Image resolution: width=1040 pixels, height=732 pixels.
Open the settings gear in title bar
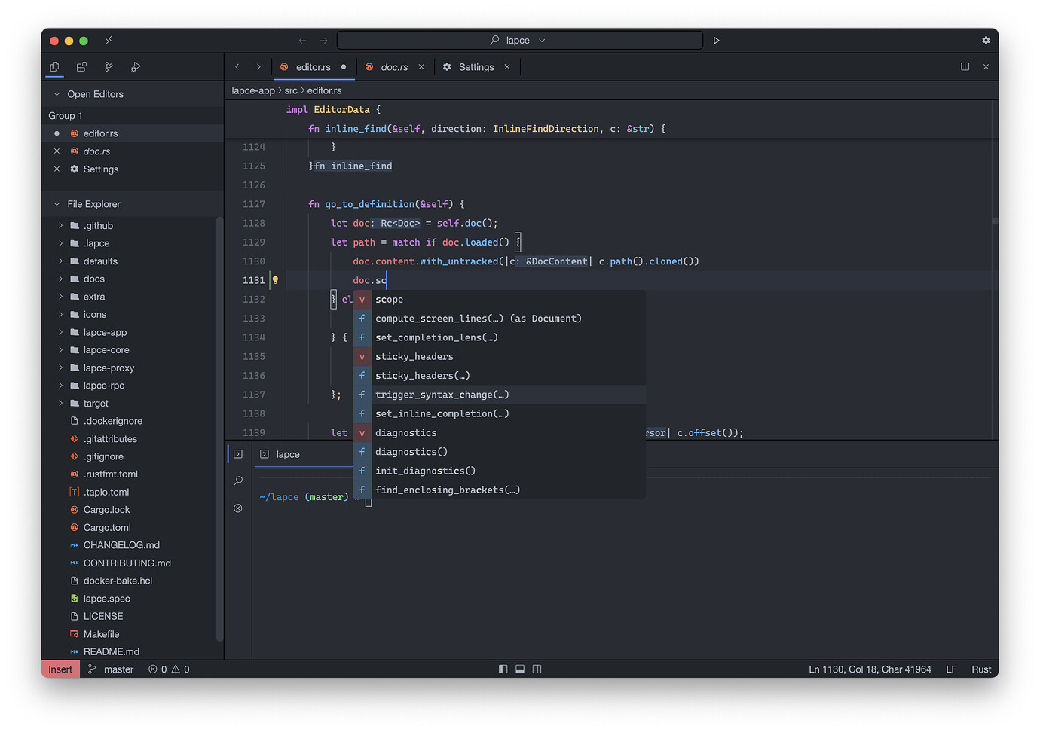986,41
